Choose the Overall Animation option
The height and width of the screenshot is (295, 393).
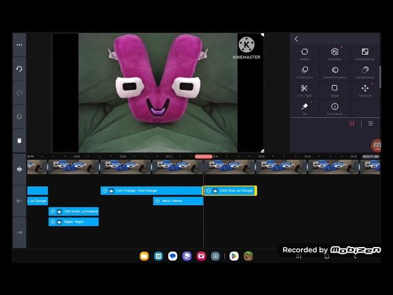point(335,73)
